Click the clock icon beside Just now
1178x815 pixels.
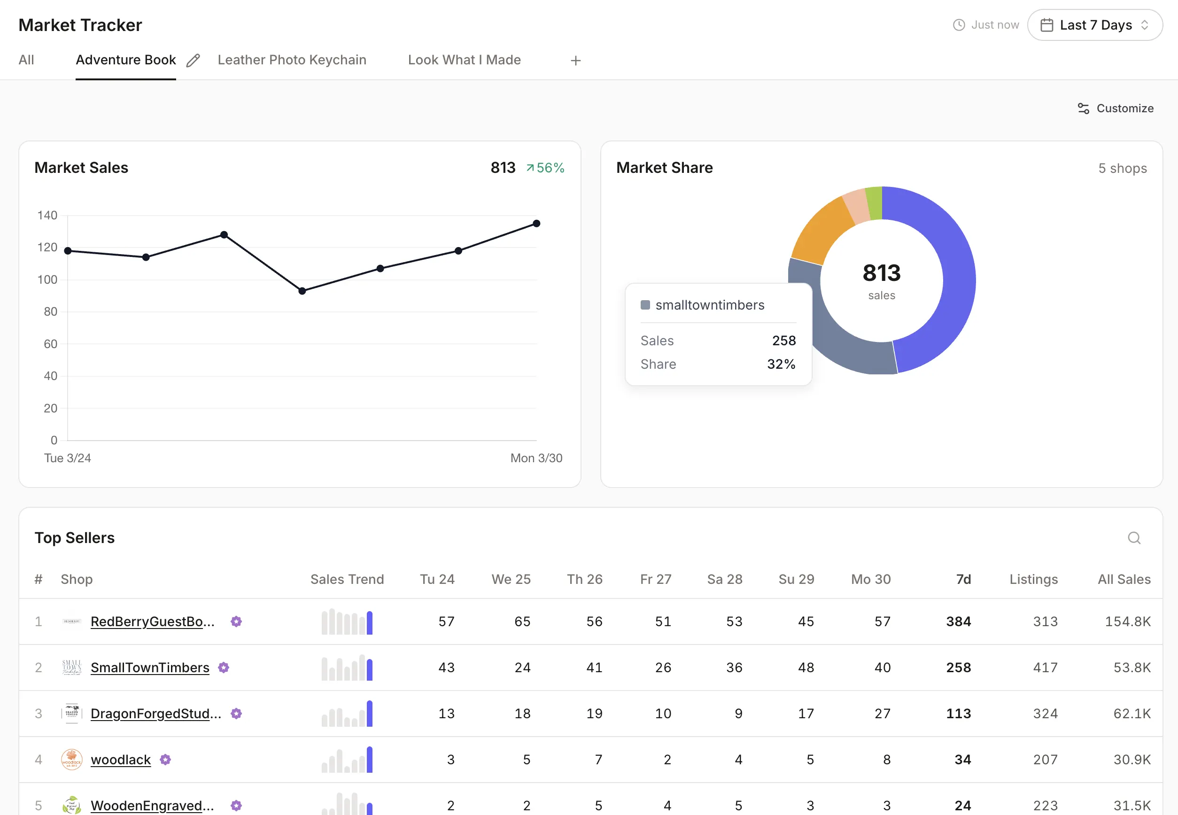point(959,24)
